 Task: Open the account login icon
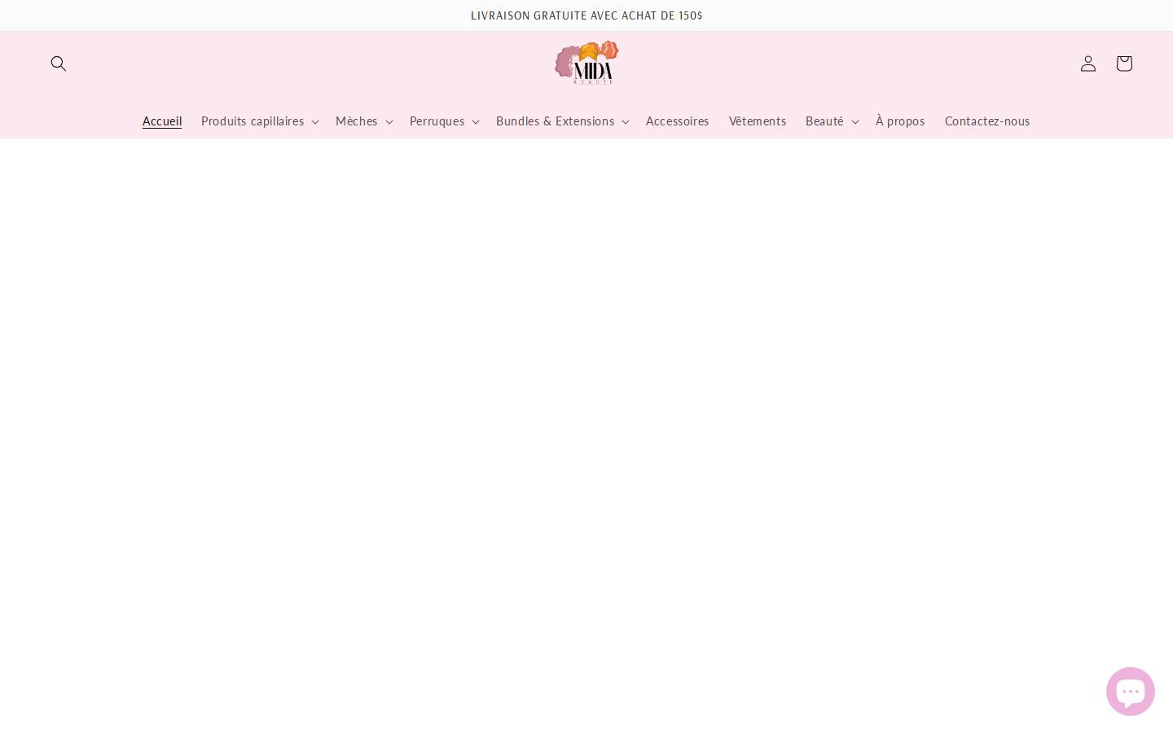point(1088,64)
